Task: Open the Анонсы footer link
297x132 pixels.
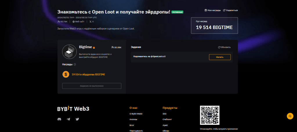Action: (133, 120)
